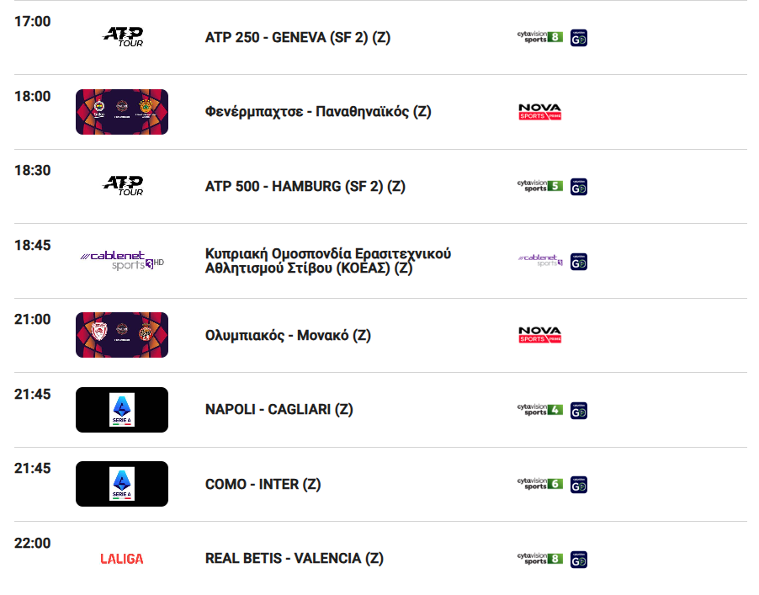Image resolution: width=759 pixels, height=595 pixels.
Task: Click the GO icon beside ATP Geneva
Action: click(x=578, y=38)
